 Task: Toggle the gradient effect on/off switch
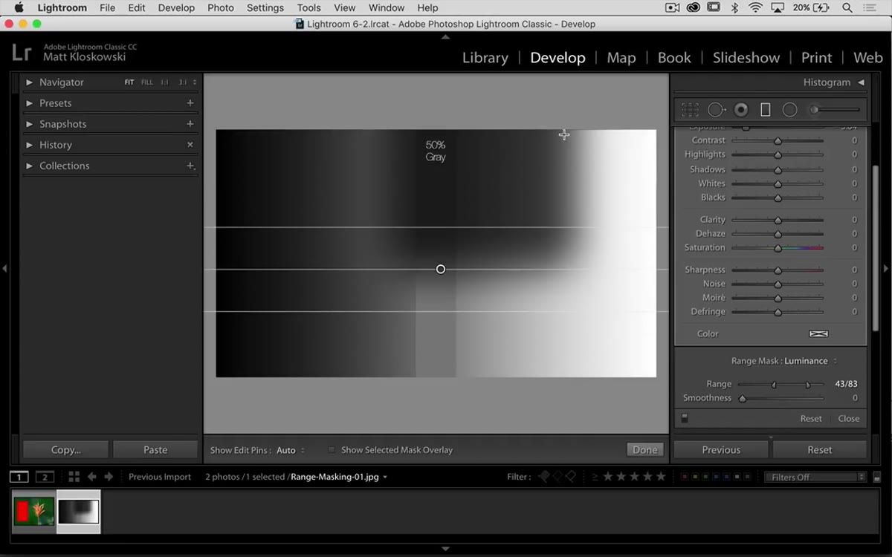click(x=685, y=419)
